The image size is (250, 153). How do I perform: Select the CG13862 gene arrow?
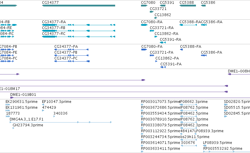point(156,18)
